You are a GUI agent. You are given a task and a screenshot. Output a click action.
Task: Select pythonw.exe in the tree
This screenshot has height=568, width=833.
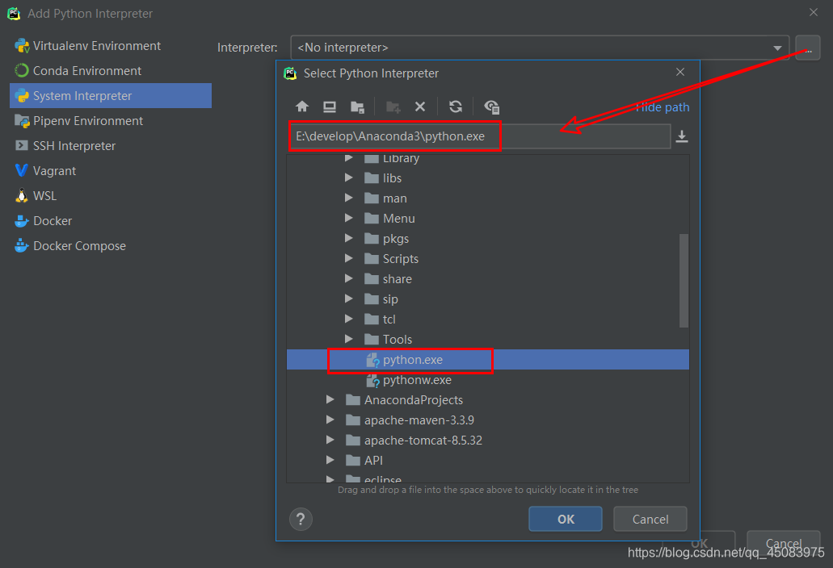click(x=488, y=380)
